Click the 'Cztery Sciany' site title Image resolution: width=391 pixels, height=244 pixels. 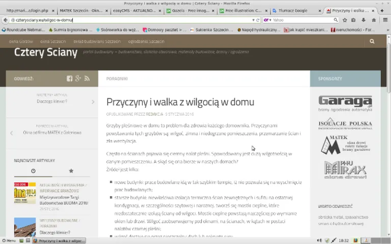click(46, 52)
